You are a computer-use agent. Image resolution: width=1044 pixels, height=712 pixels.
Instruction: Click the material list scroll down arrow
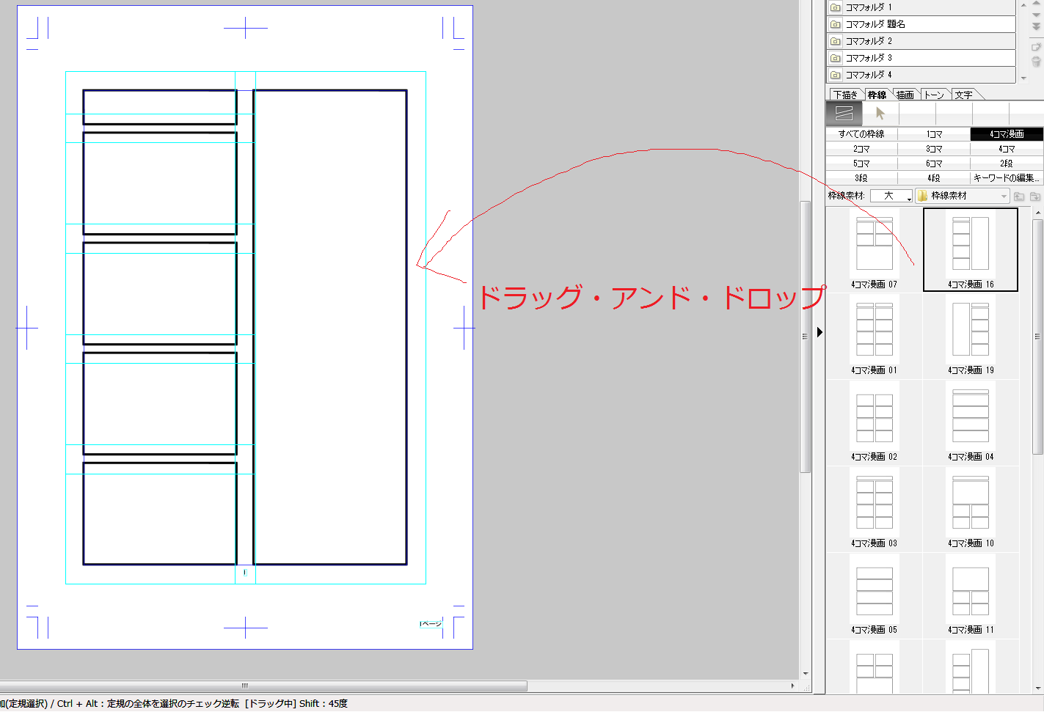pos(1037,689)
